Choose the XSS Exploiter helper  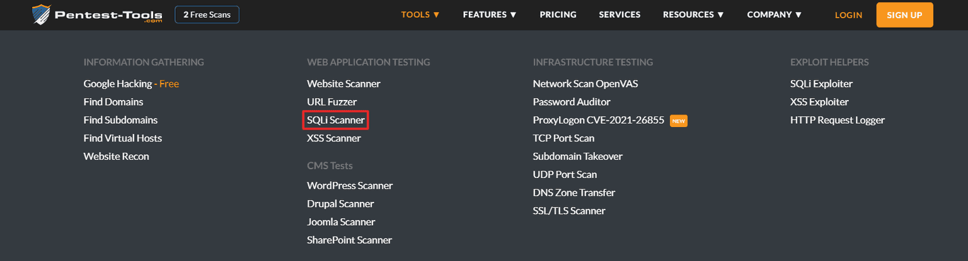tap(819, 102)
